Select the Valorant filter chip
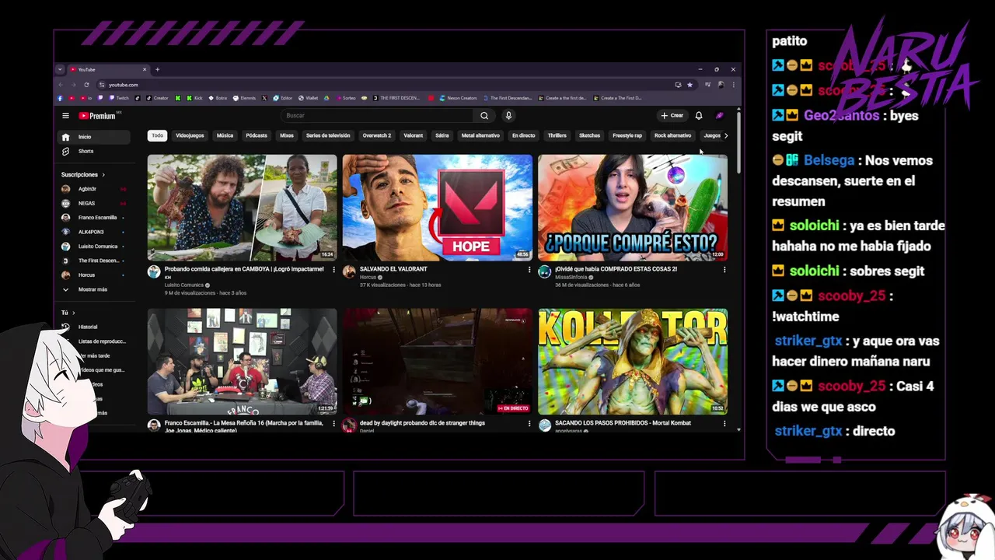 (414, 135)
